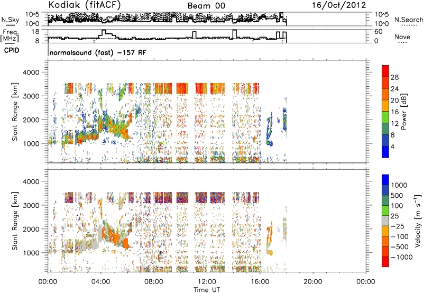
Task: Pick the blue bottom segment of Power colorbar
Action: coord(385,152)
